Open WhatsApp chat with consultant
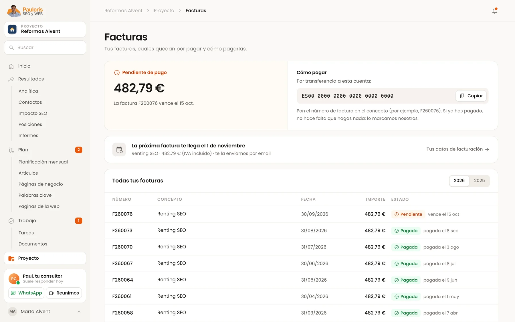This screenshot has width=515, height=322. (x=26, y=293)
